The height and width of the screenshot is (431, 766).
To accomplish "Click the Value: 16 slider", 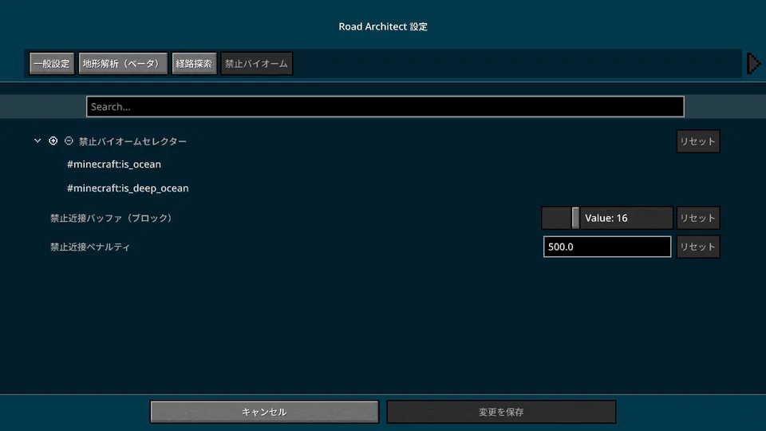I will click(x=606, y=218).
